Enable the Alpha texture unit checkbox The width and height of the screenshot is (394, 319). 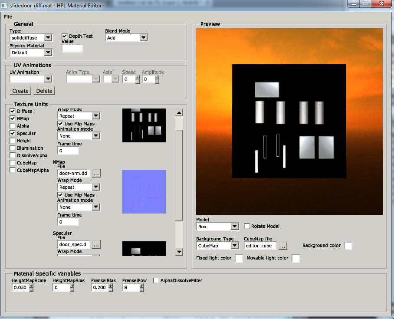(x=13, y=126)
